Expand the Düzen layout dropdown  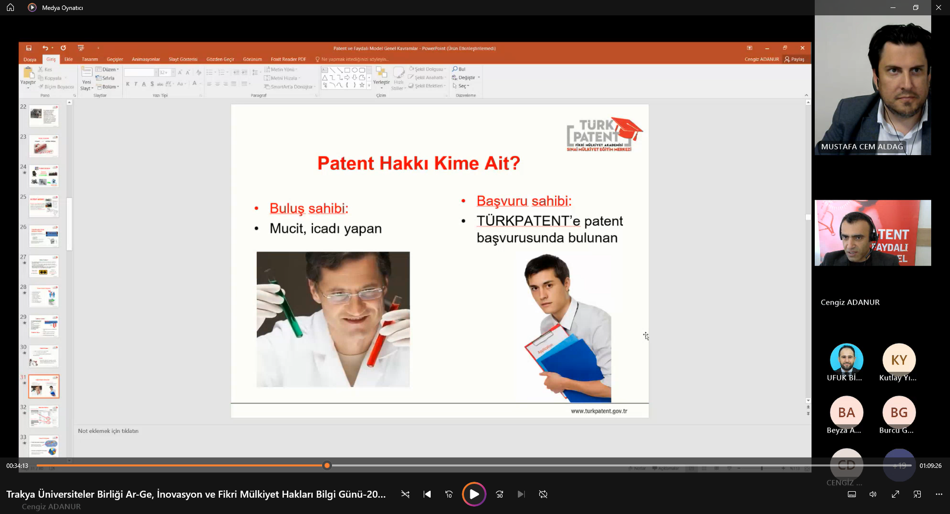coord(108,69)
